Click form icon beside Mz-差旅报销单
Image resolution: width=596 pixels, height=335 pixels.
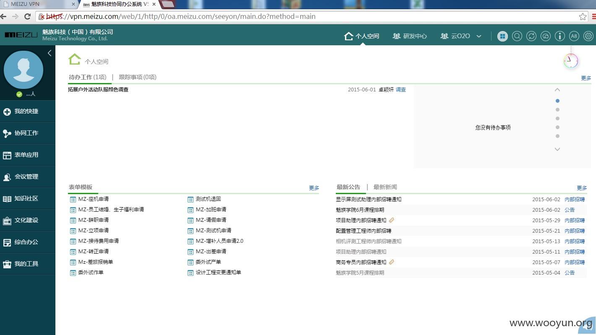coord(73,262)
